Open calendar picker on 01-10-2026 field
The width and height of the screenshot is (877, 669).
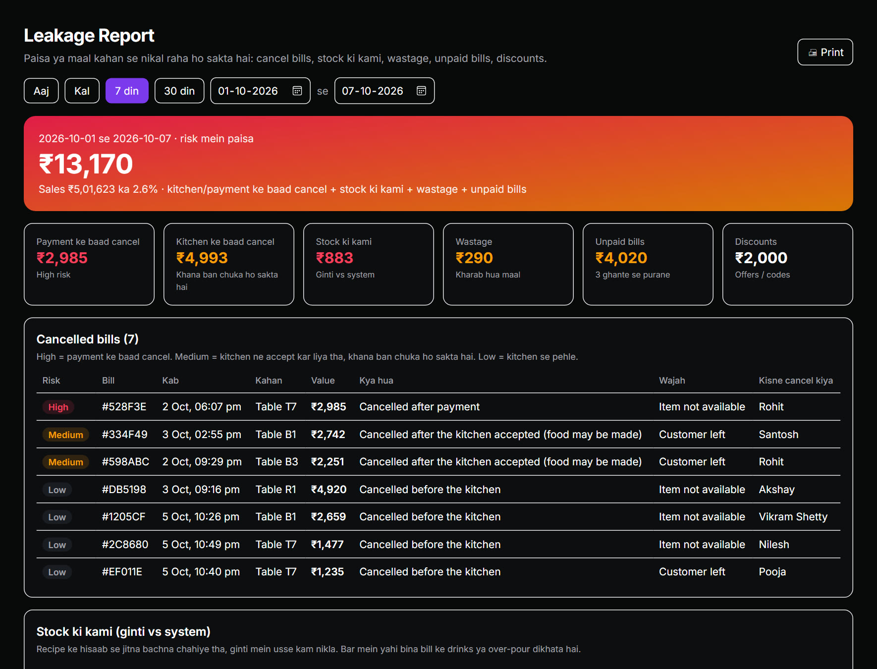pos(297,91)
